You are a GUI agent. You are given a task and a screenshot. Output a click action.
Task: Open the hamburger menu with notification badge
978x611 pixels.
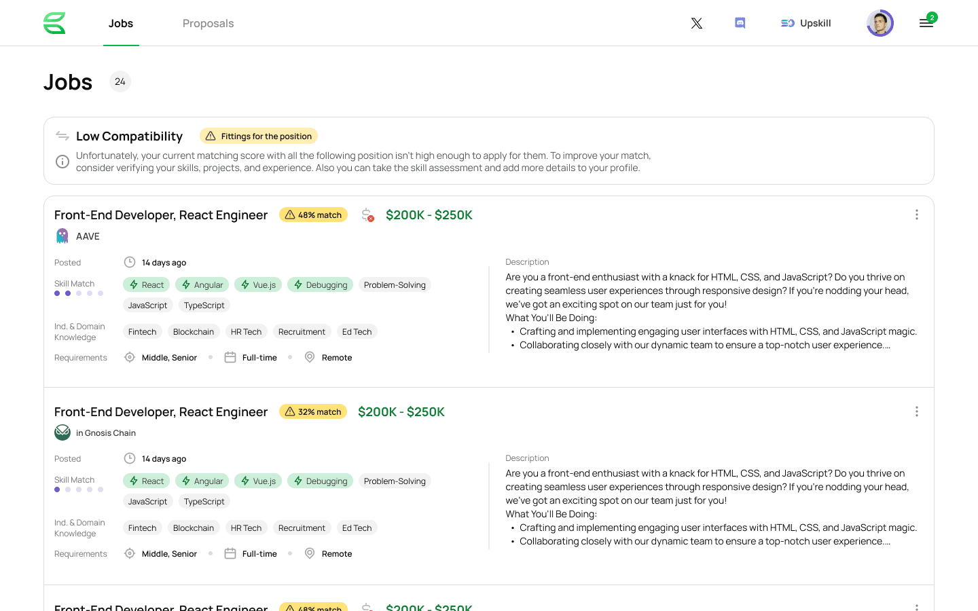tap(926, 23)
